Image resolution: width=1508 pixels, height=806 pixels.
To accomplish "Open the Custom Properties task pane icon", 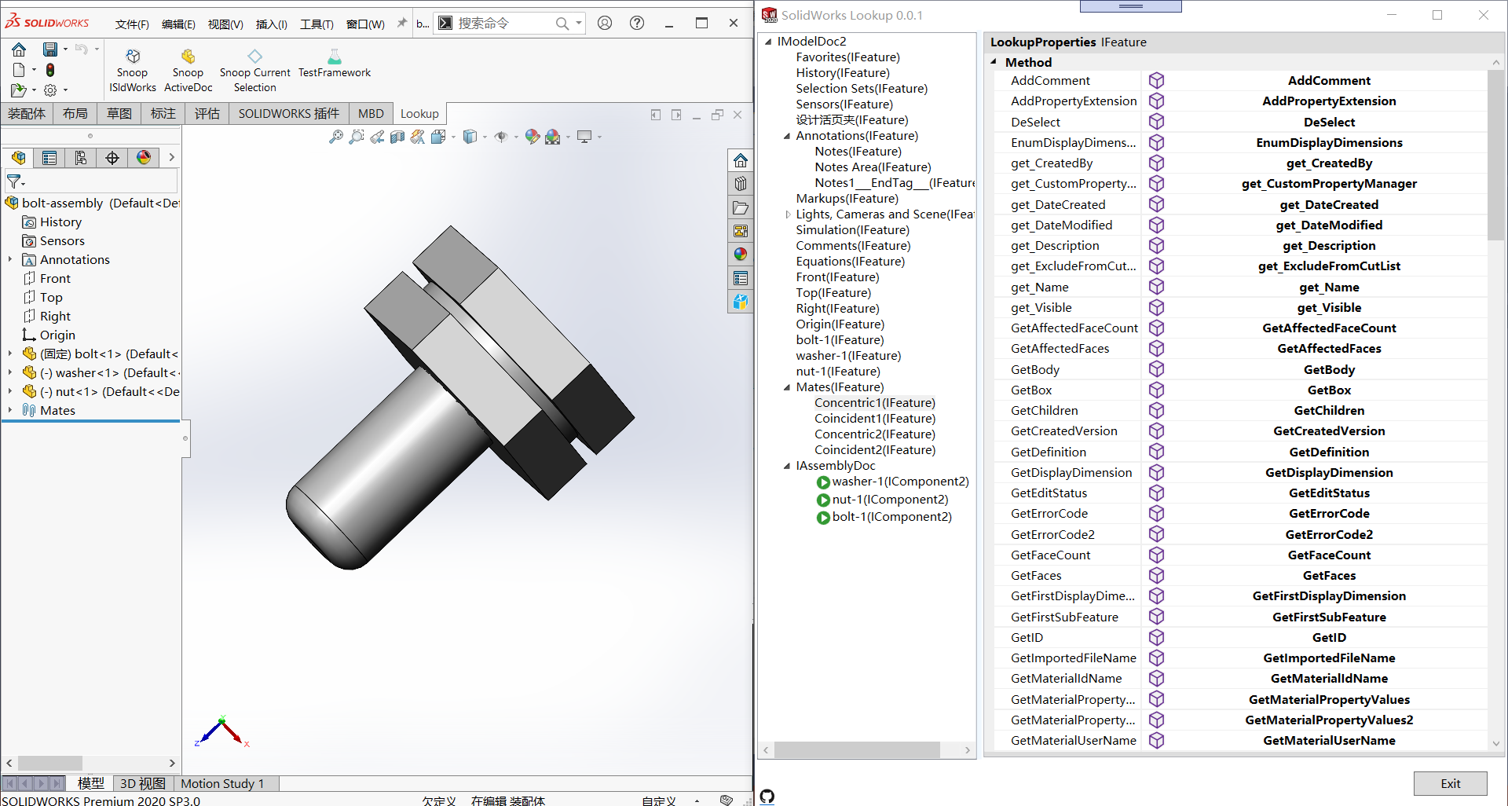I will click(741, 278).
